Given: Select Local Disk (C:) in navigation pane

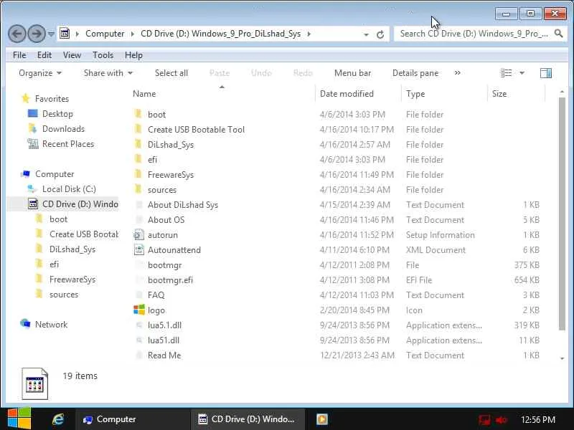Looking at the screenshot, I should point(62,189).
